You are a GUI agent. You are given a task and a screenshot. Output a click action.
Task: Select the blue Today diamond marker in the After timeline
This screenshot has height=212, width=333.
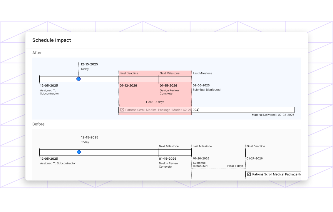pos(78,79)
